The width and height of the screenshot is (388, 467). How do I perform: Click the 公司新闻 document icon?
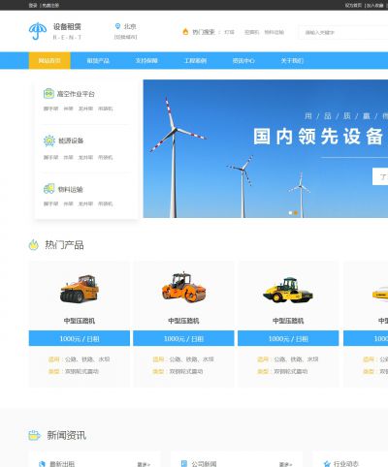pos(184,464)
